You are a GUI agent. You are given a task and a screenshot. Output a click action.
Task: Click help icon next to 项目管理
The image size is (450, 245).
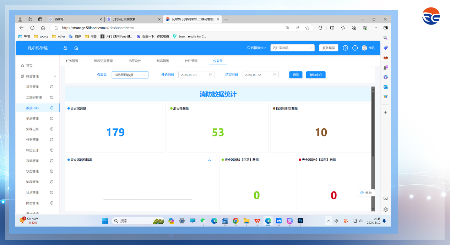click(51, 87)
